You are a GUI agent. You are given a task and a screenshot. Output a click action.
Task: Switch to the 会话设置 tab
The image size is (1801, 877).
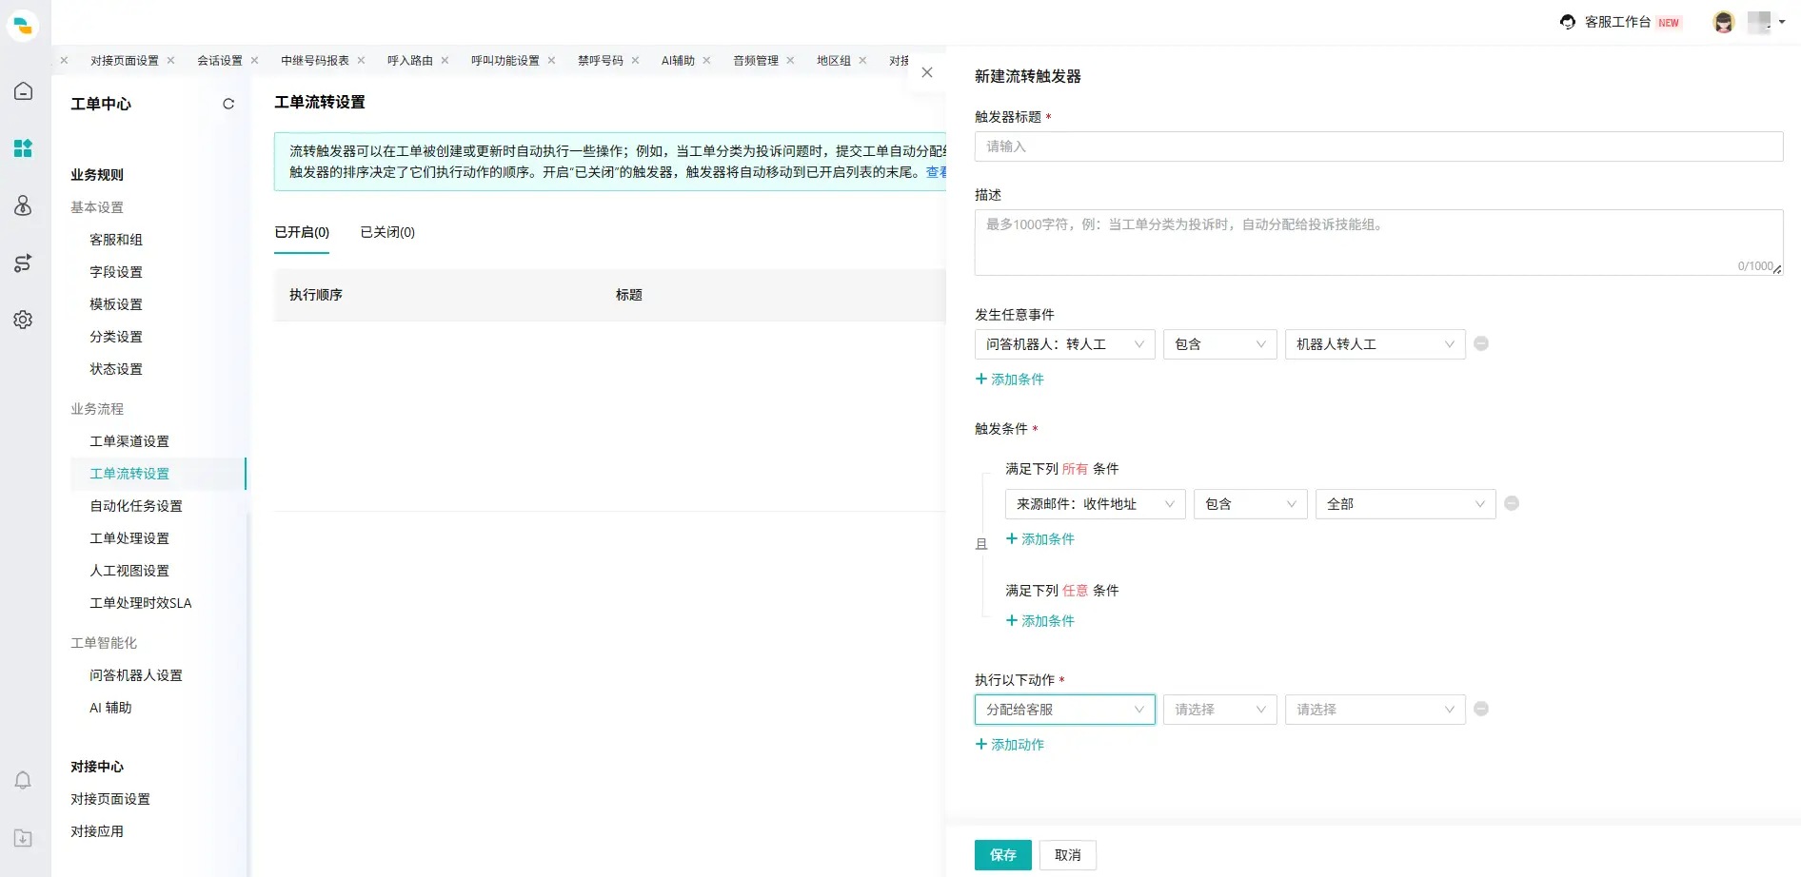click(220, 60)
